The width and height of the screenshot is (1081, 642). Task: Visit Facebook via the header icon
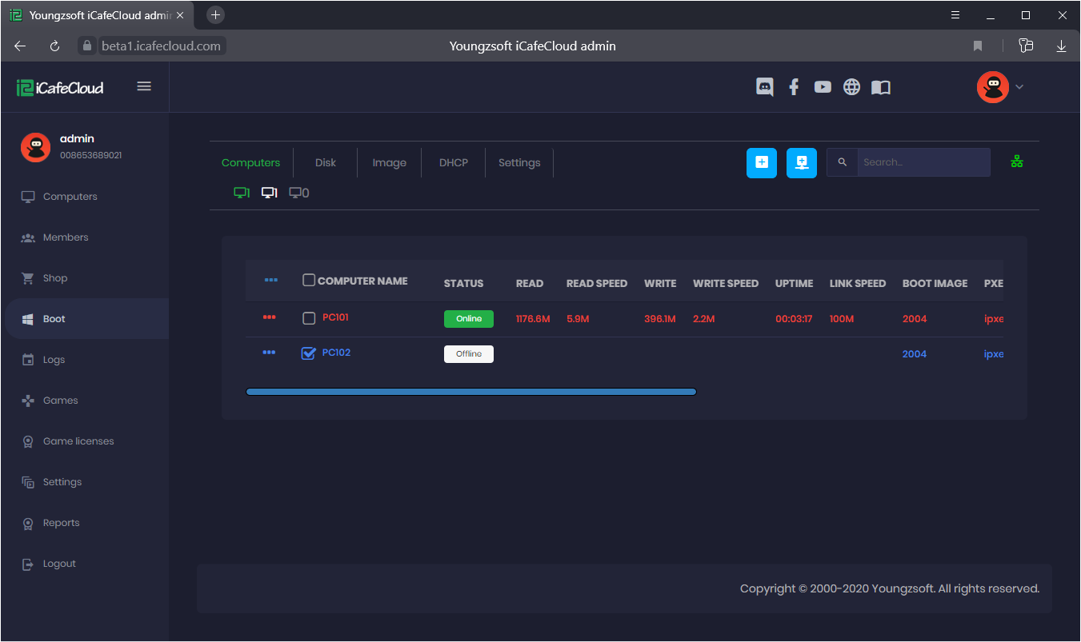click(x=793, y=86)
